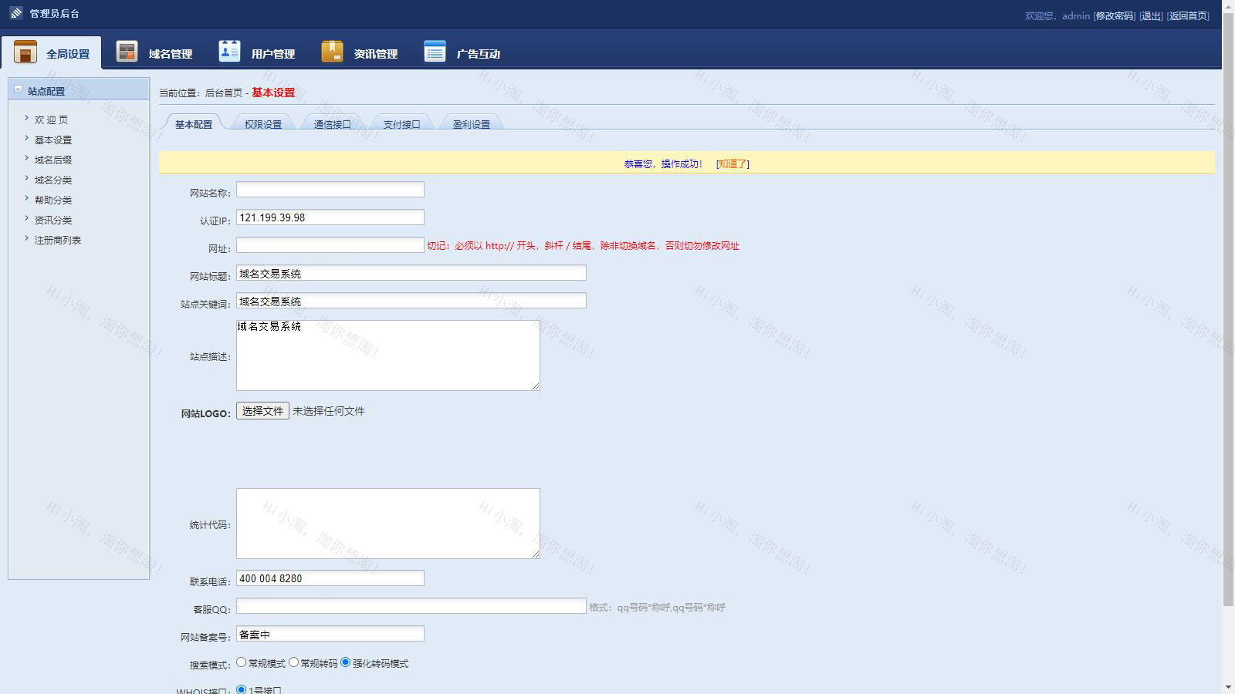Focus the 联系电话 input field
Viewport: 1235px width, 694px height.
pyautogui.click(x=330, y=578)
